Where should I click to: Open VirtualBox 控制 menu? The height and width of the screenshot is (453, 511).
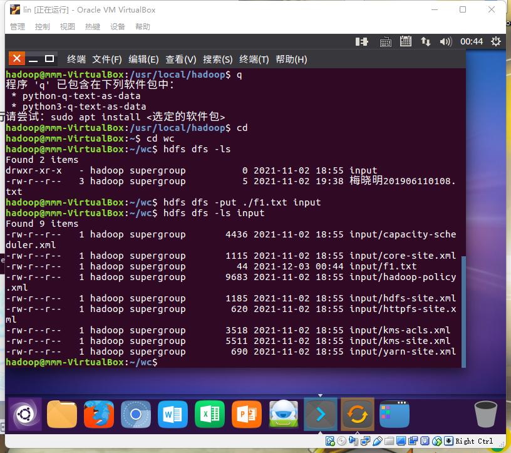43,27
